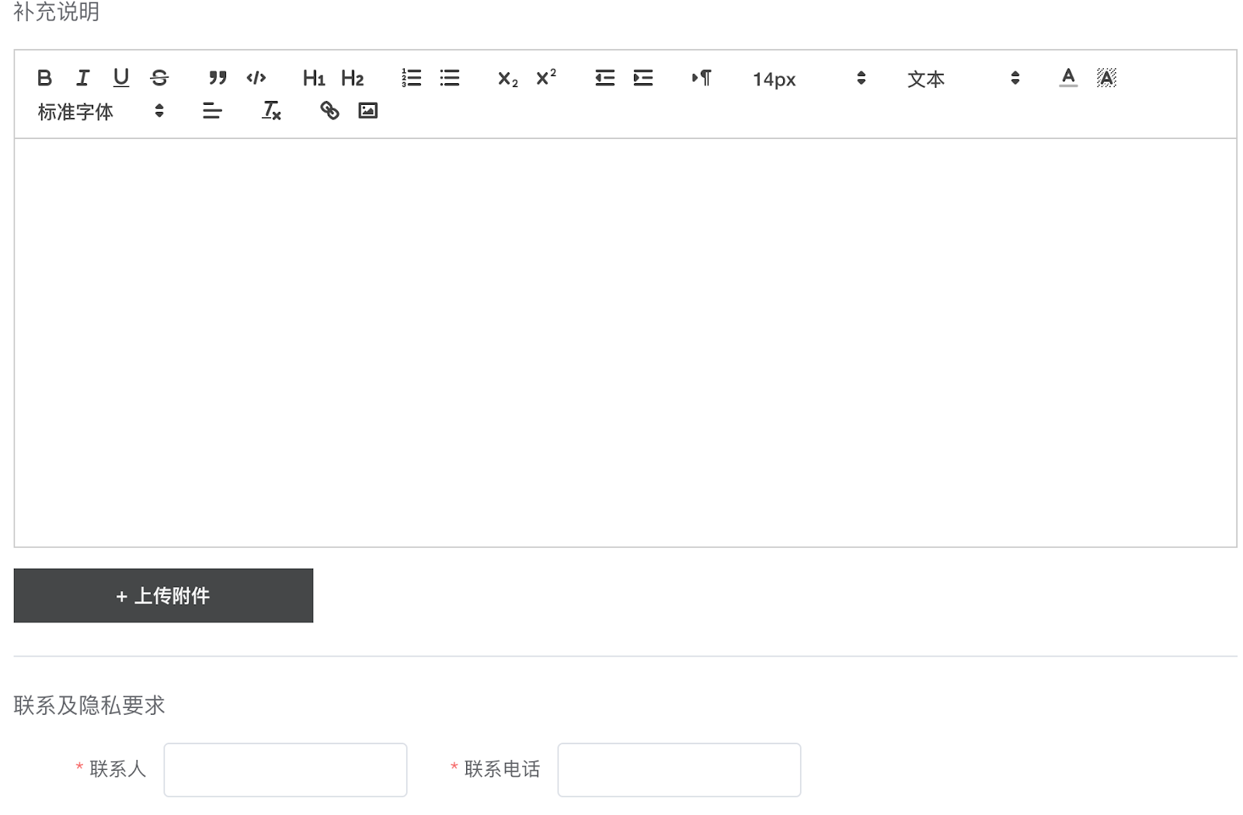
Task: Click the 上传附件 upload button
Action: point(163,595)
